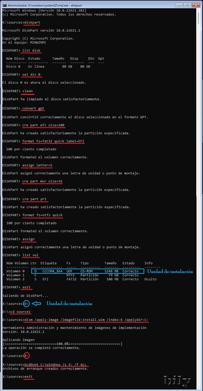Click the 'sel dis 0' command
The height and width of the screenshot is (391, 203).
[x=31, y=75]
